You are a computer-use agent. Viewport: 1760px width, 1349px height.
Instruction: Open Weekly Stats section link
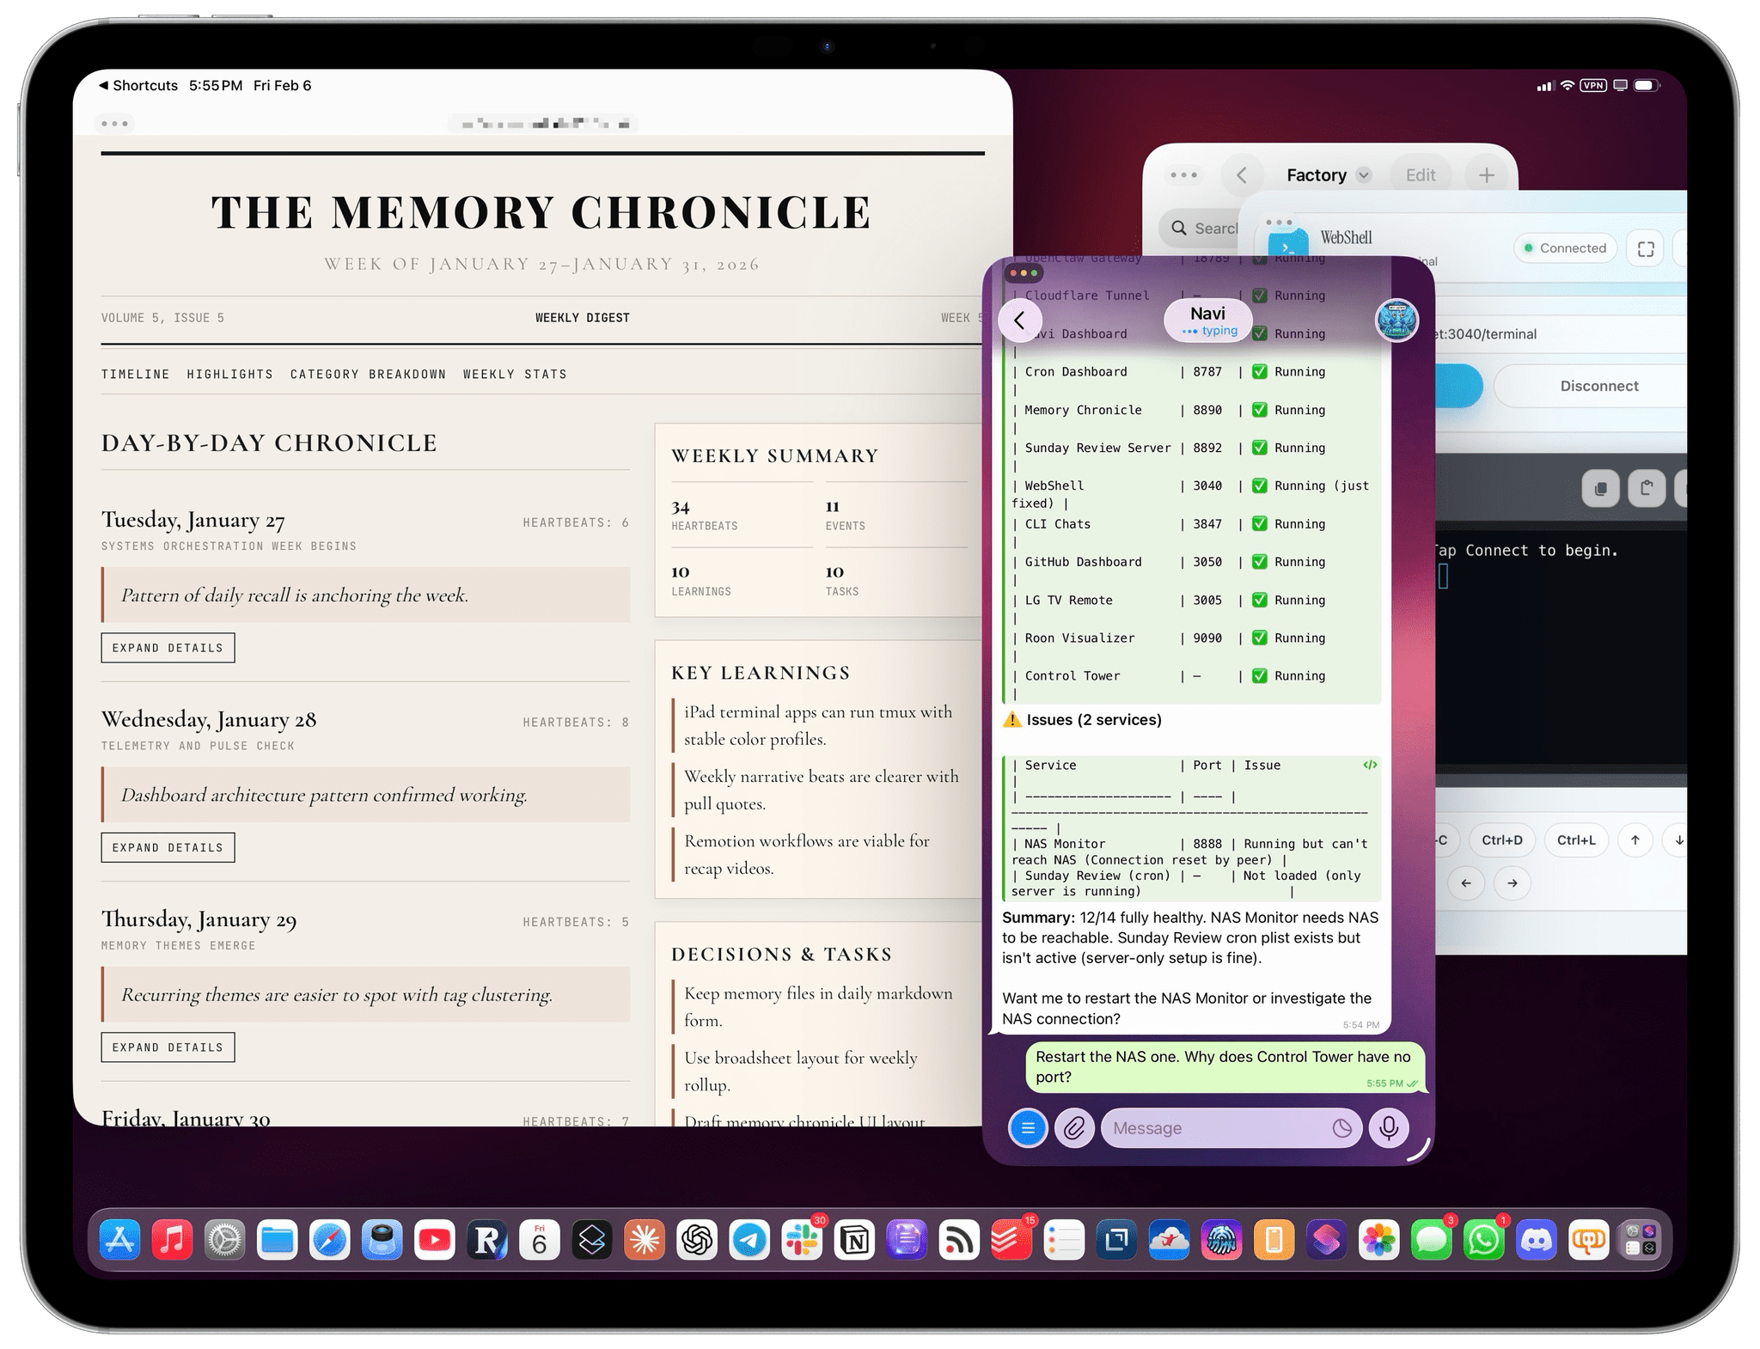pyautogui.click(x=514, y=374)
